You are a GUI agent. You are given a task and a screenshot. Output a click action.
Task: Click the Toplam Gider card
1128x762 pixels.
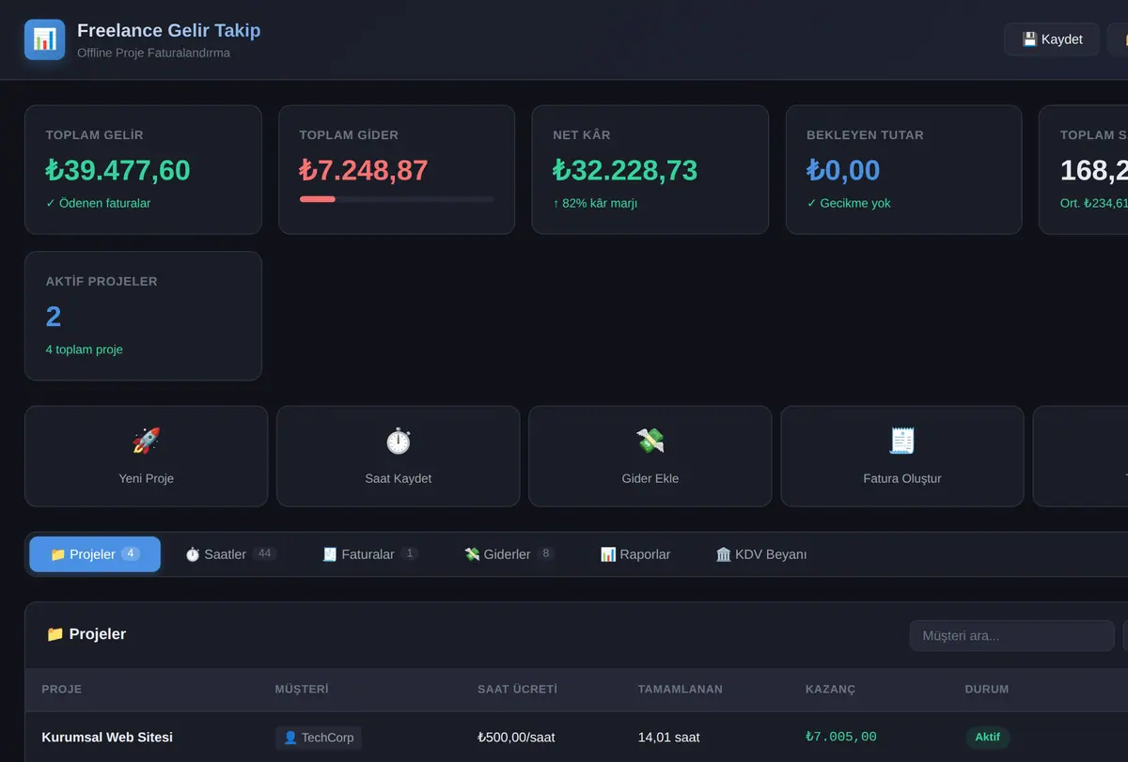(x=397, y=169)
